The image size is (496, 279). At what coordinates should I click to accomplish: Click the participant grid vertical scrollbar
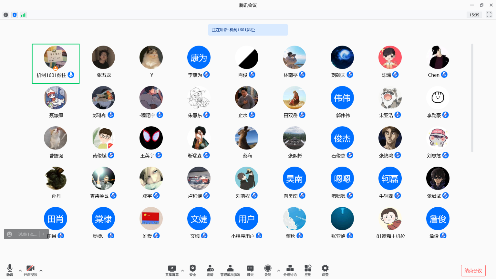pyautogui.click(x=472, y=98)
